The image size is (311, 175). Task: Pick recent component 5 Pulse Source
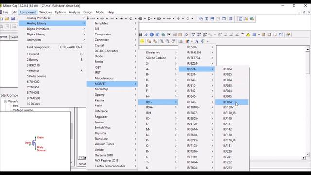click(52, 76)
